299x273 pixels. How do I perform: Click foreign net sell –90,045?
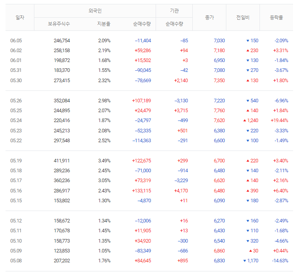click(143, 70)
